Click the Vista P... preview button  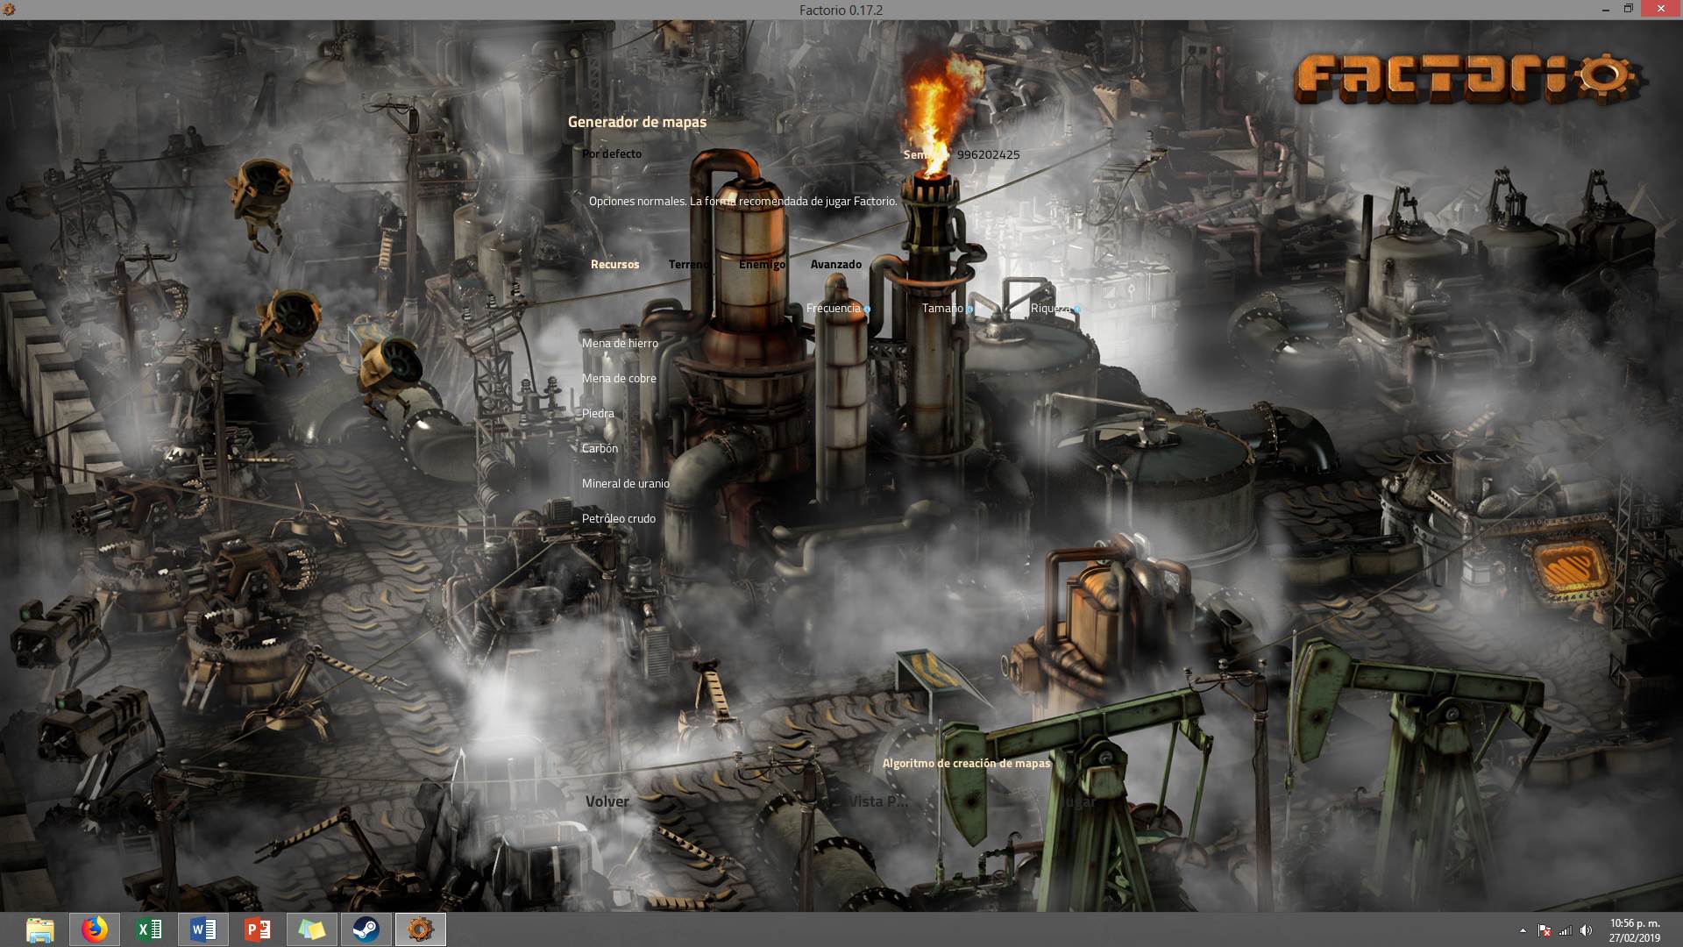click(877, 801)
